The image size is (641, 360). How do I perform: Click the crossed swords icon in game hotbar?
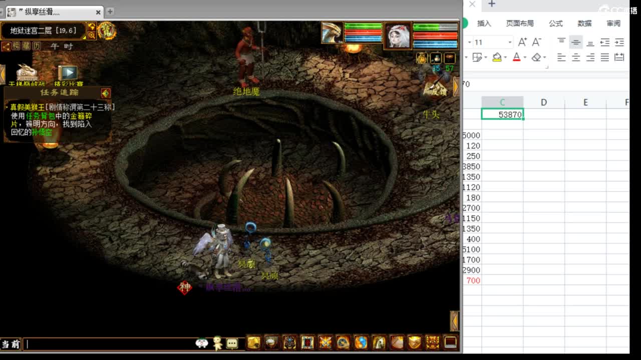pos(326,342)
